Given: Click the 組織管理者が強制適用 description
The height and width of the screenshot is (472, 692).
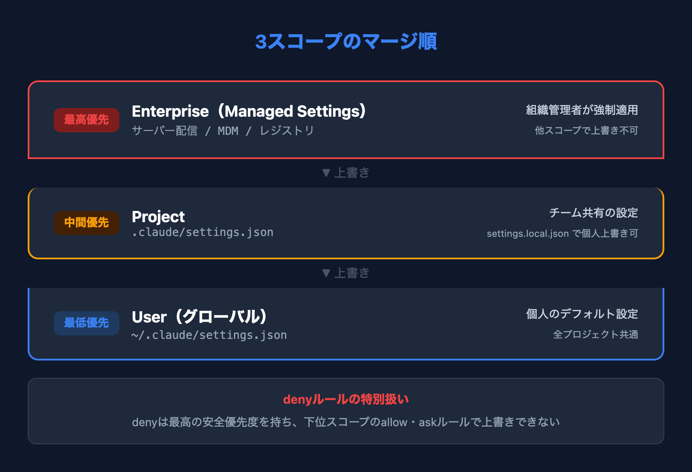Looking at the screenshot, I should (582, 110).
